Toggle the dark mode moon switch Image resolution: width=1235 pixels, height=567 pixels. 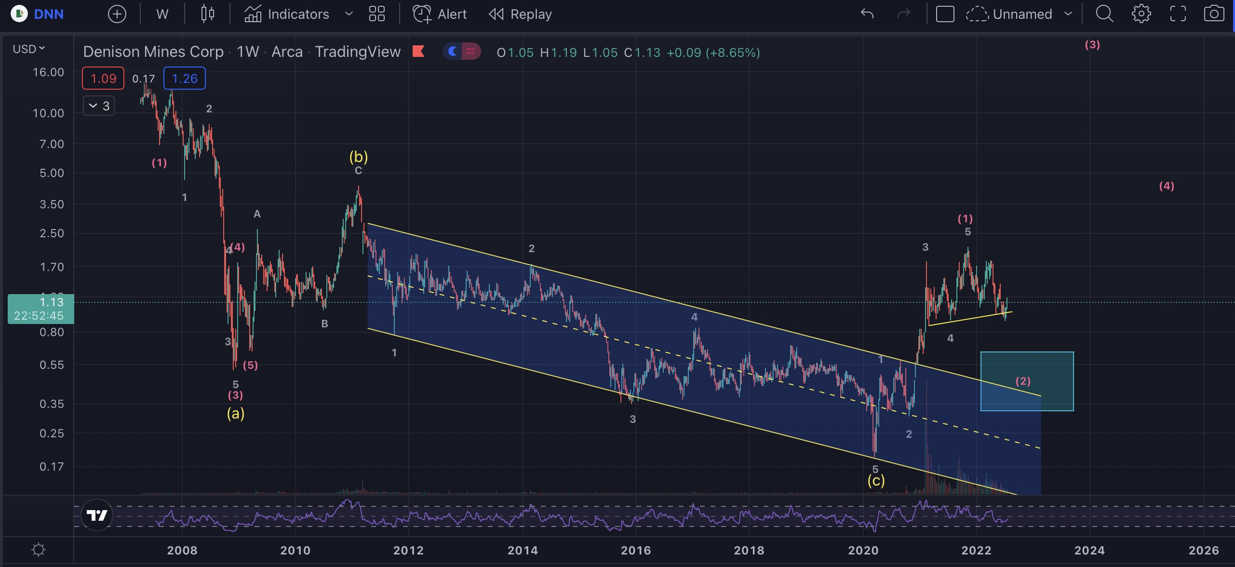point(453,52)
